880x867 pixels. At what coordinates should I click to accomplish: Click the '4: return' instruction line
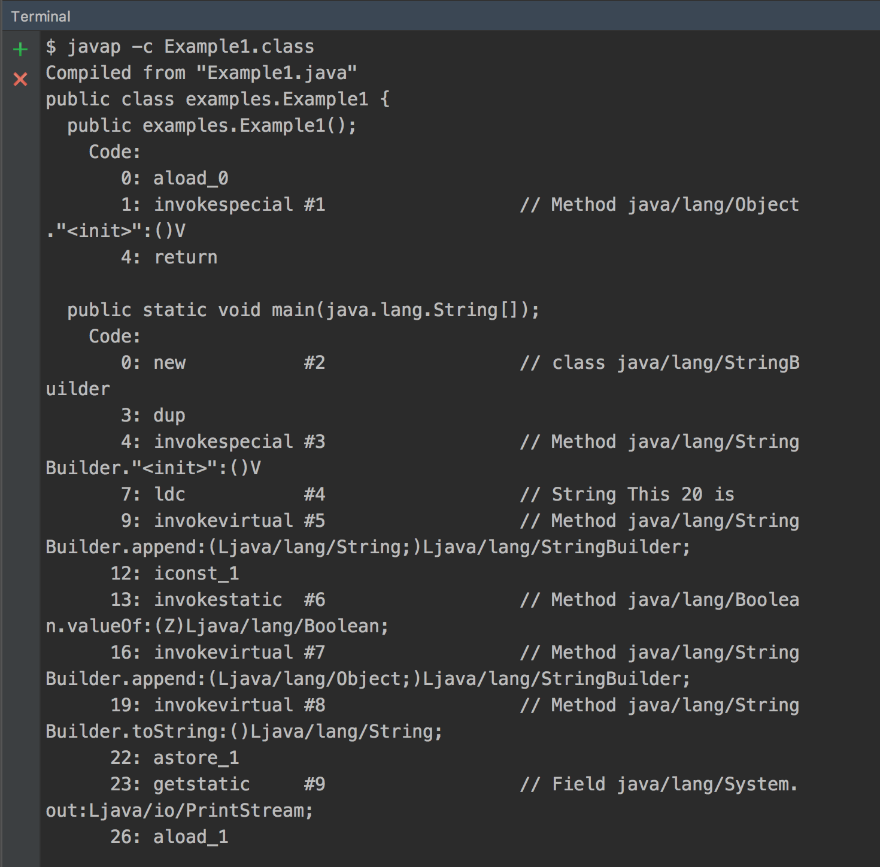click(x=169, y=257)
